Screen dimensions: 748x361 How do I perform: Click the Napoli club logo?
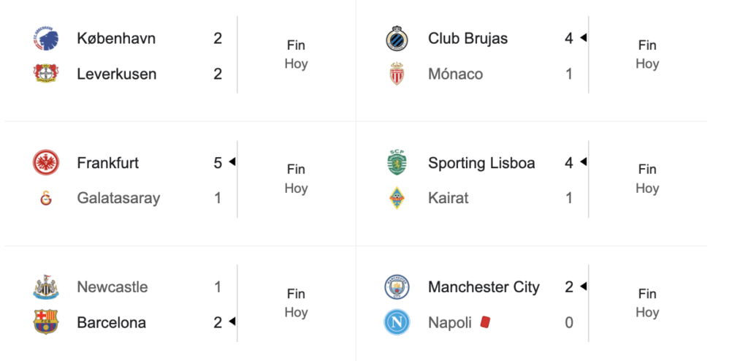(397, 322)
